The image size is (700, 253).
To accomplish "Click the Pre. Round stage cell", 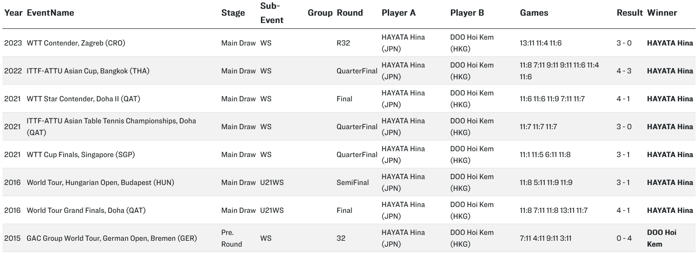I will [232, 238].
